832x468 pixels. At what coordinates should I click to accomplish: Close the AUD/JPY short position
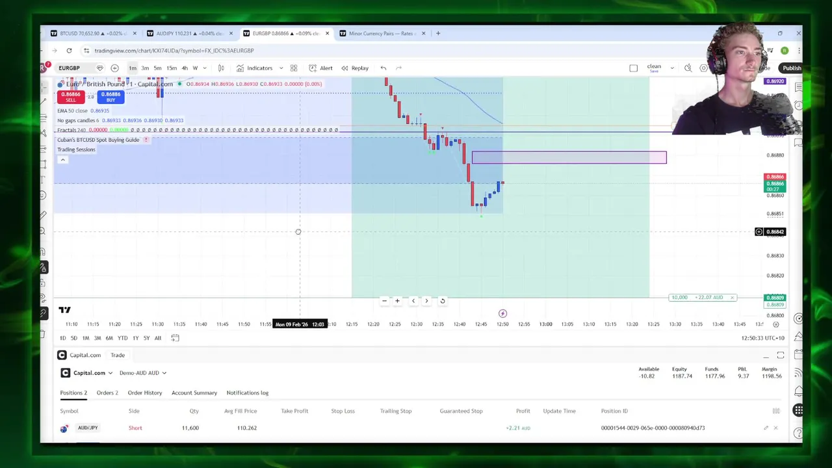(775, 428)
